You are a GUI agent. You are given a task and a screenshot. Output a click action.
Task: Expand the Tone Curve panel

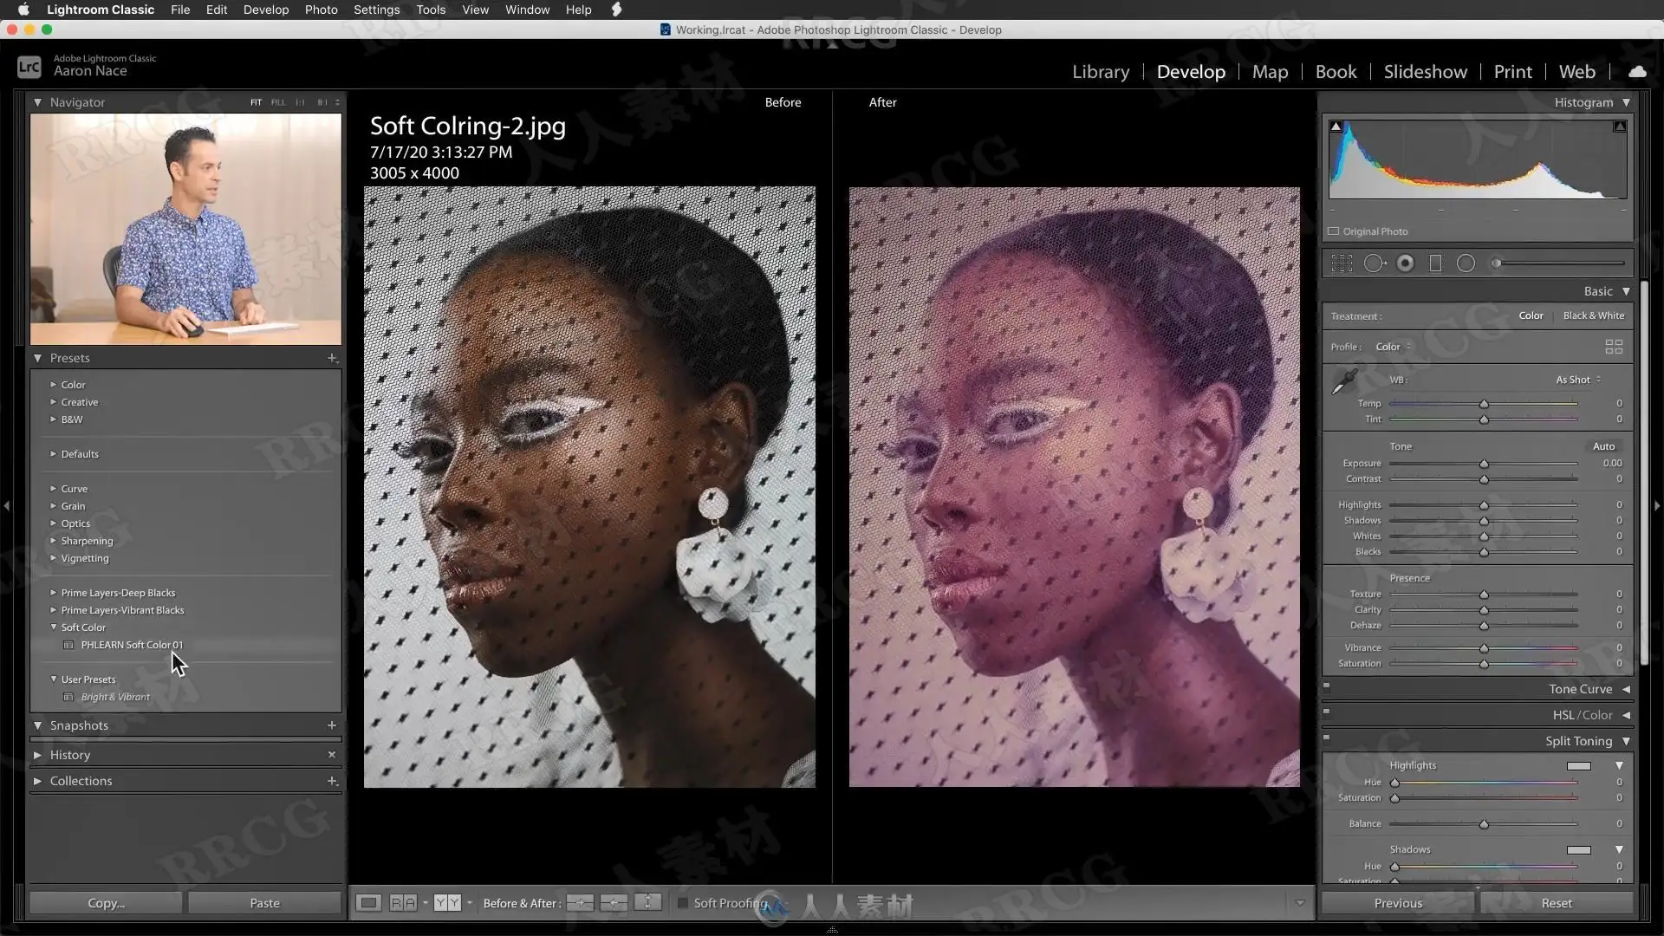pos(1626,689)
